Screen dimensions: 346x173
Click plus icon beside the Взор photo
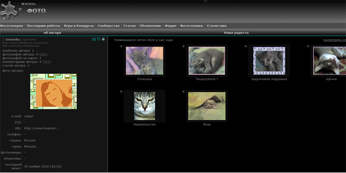tap(183, 92)
